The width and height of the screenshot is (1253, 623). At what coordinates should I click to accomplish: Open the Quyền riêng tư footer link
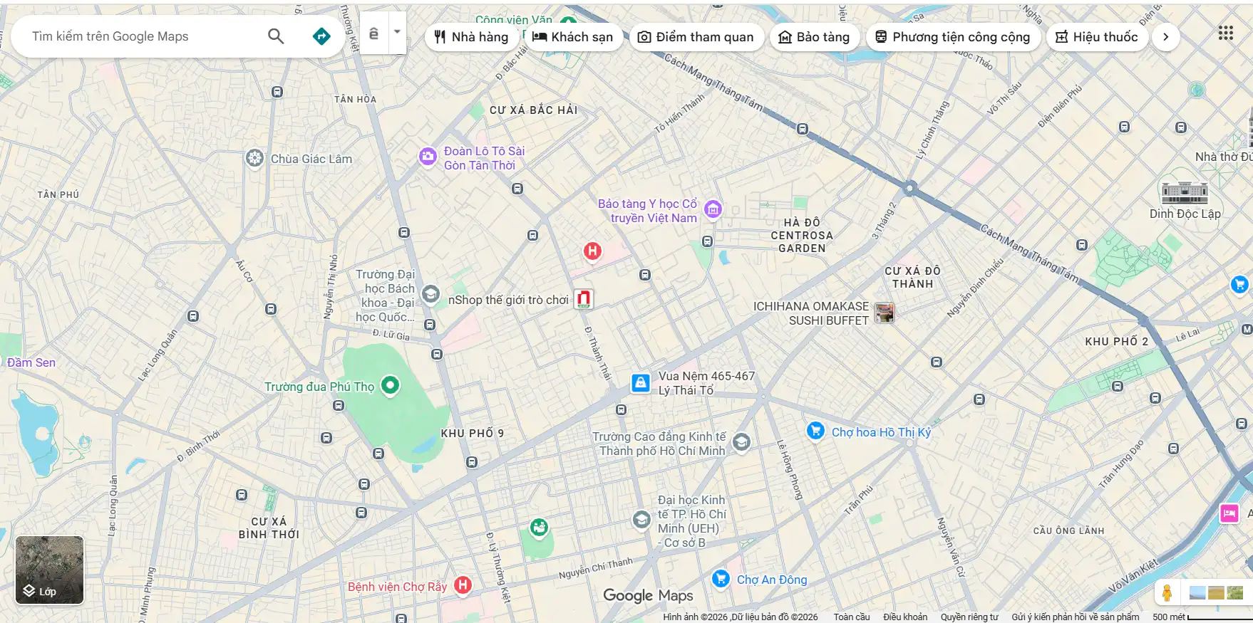969,617
